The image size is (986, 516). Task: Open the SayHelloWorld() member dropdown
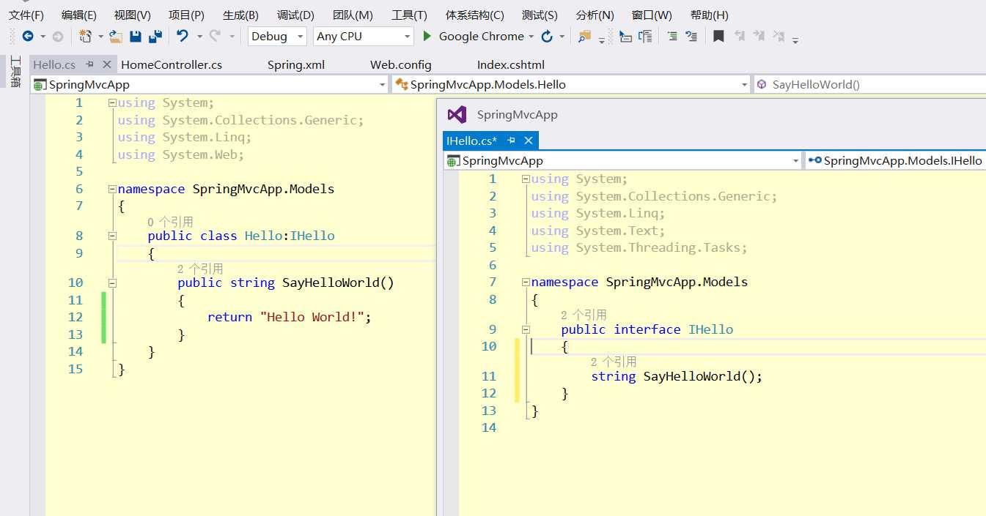pyautogui.click(x=870, y=84)
